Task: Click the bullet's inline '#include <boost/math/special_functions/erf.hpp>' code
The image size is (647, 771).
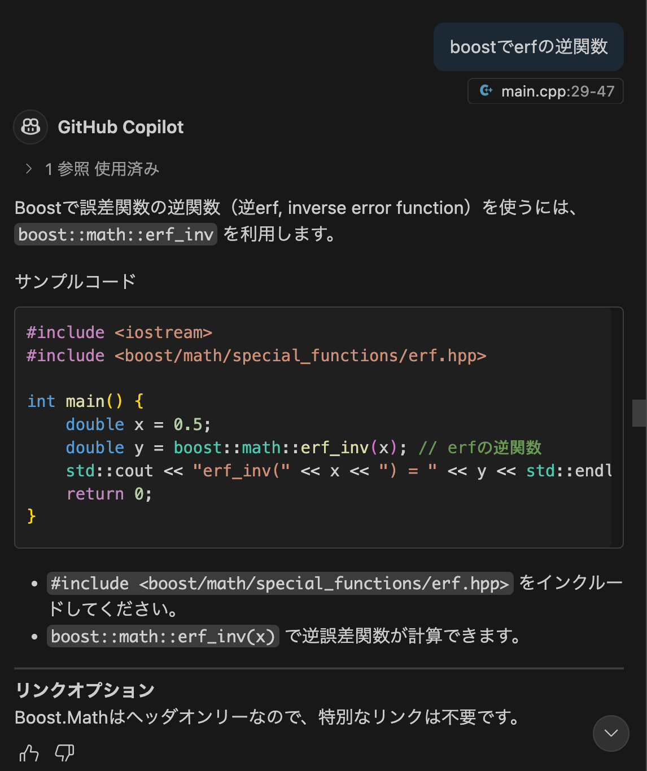Action: (280, 583)
